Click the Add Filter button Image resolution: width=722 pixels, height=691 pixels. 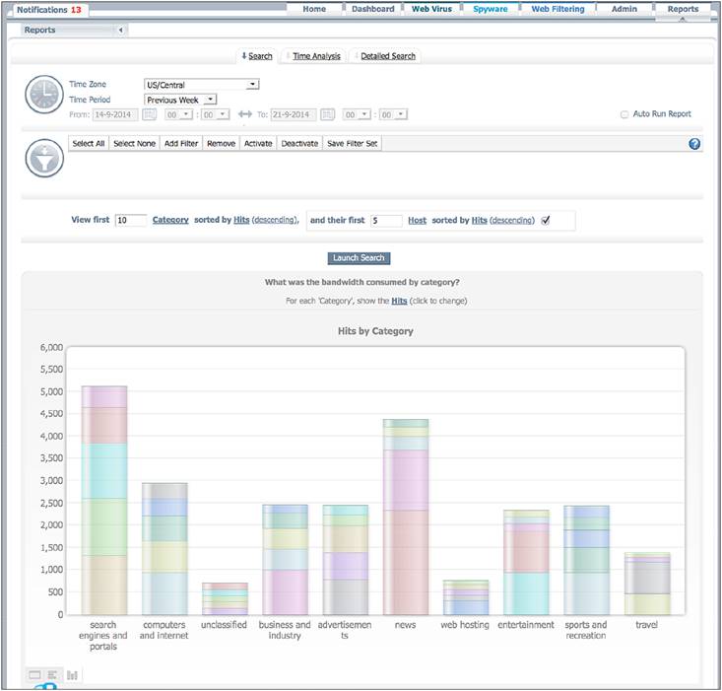(x=181, y=143)
